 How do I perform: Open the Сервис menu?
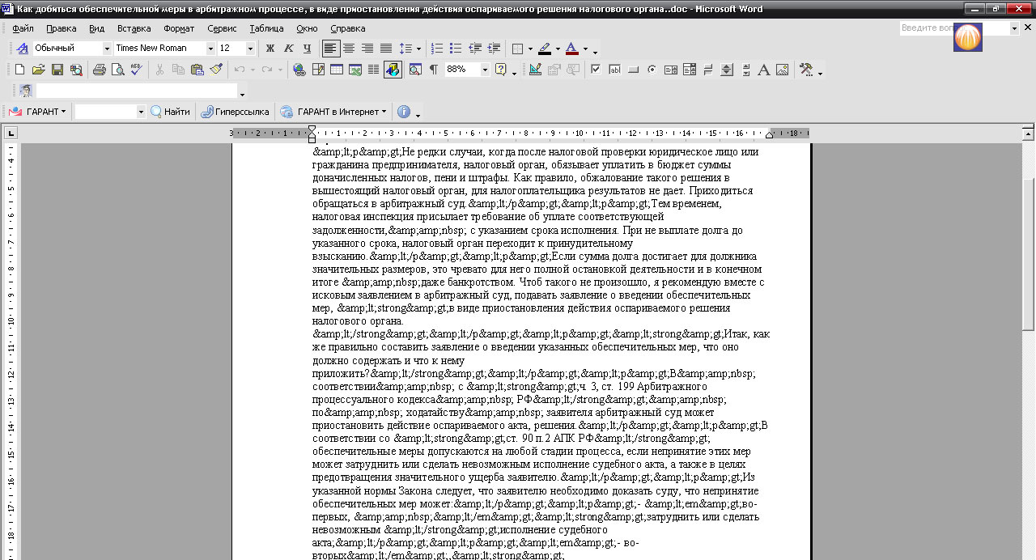point(222,28)
